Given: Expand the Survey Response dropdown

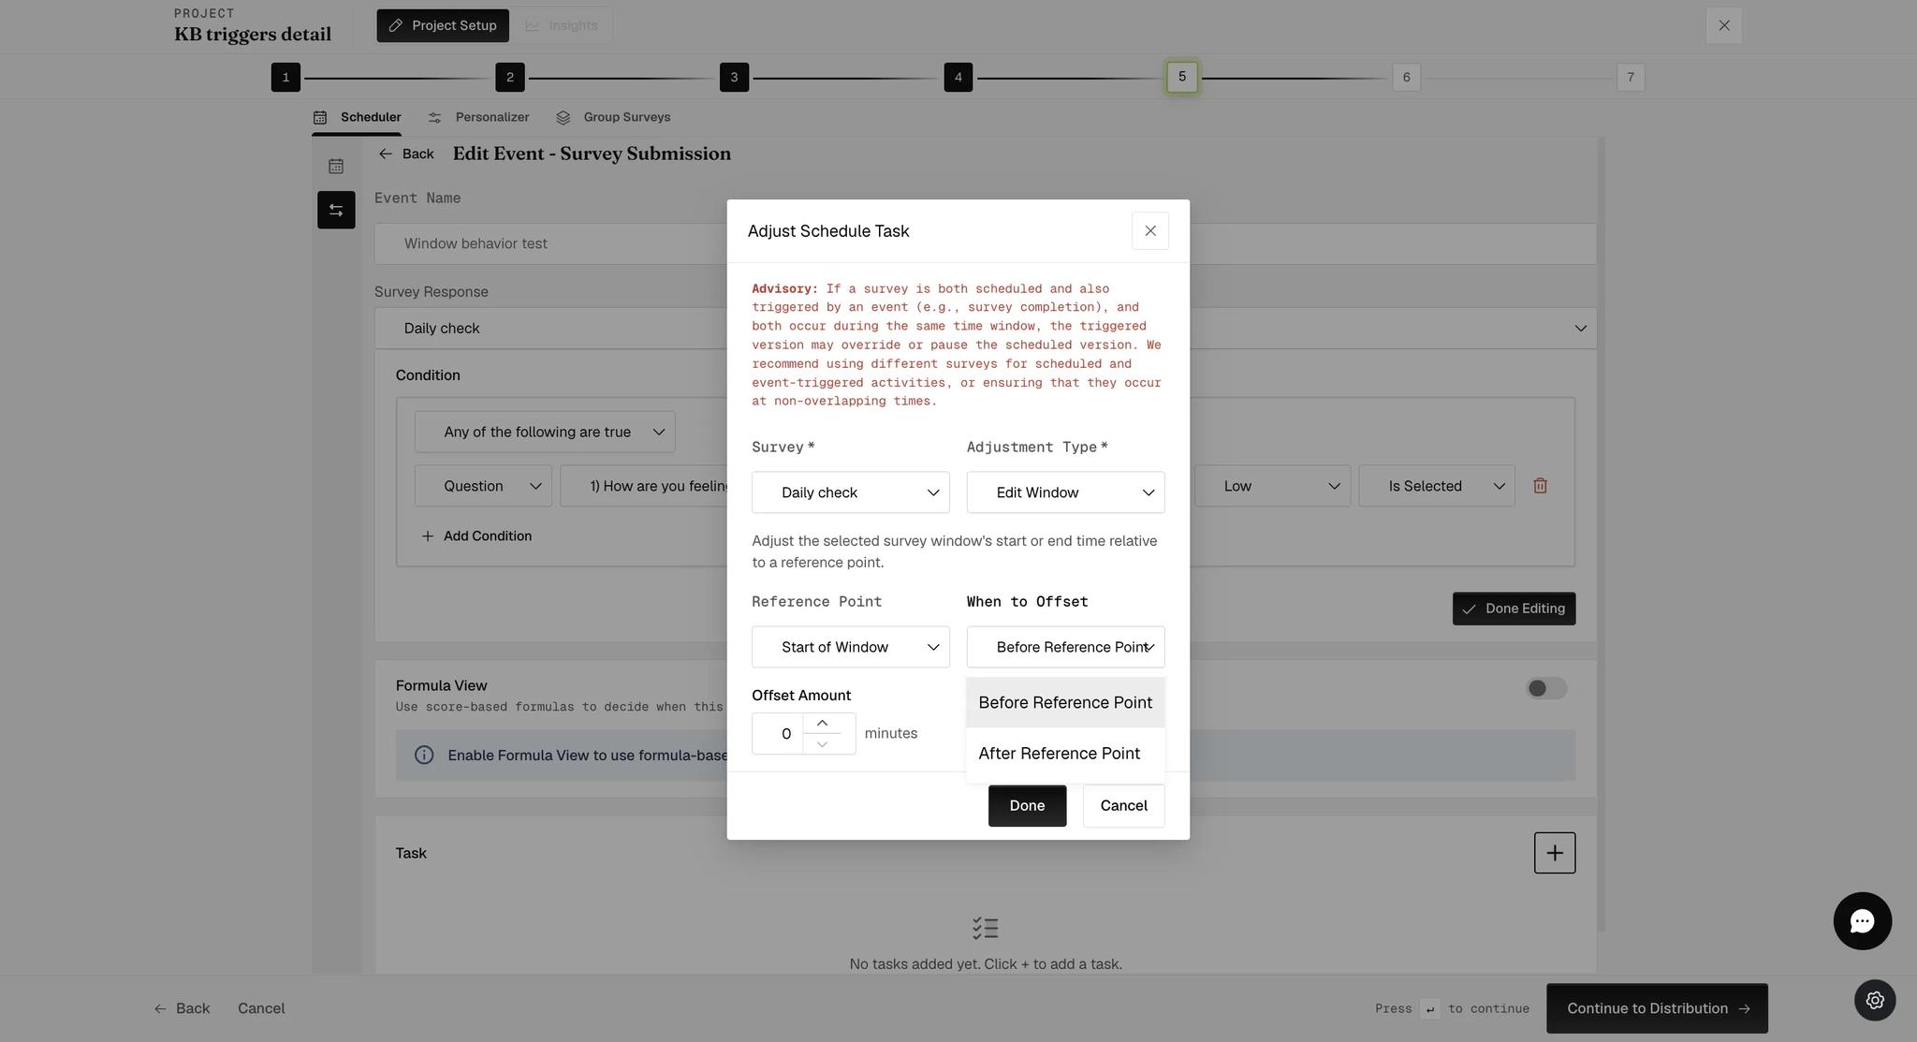Looking at the screenshot, I should [x=985, y=329].
